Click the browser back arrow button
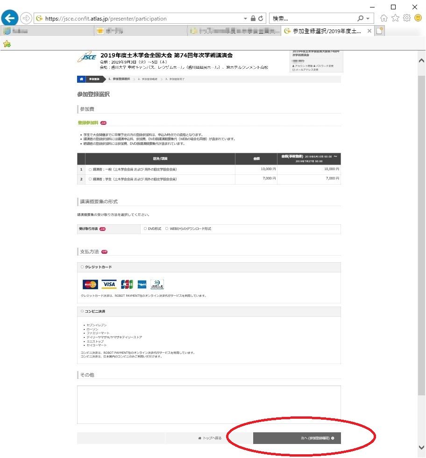The height and width of the screenshot is (458, 426). pos(10,19)
